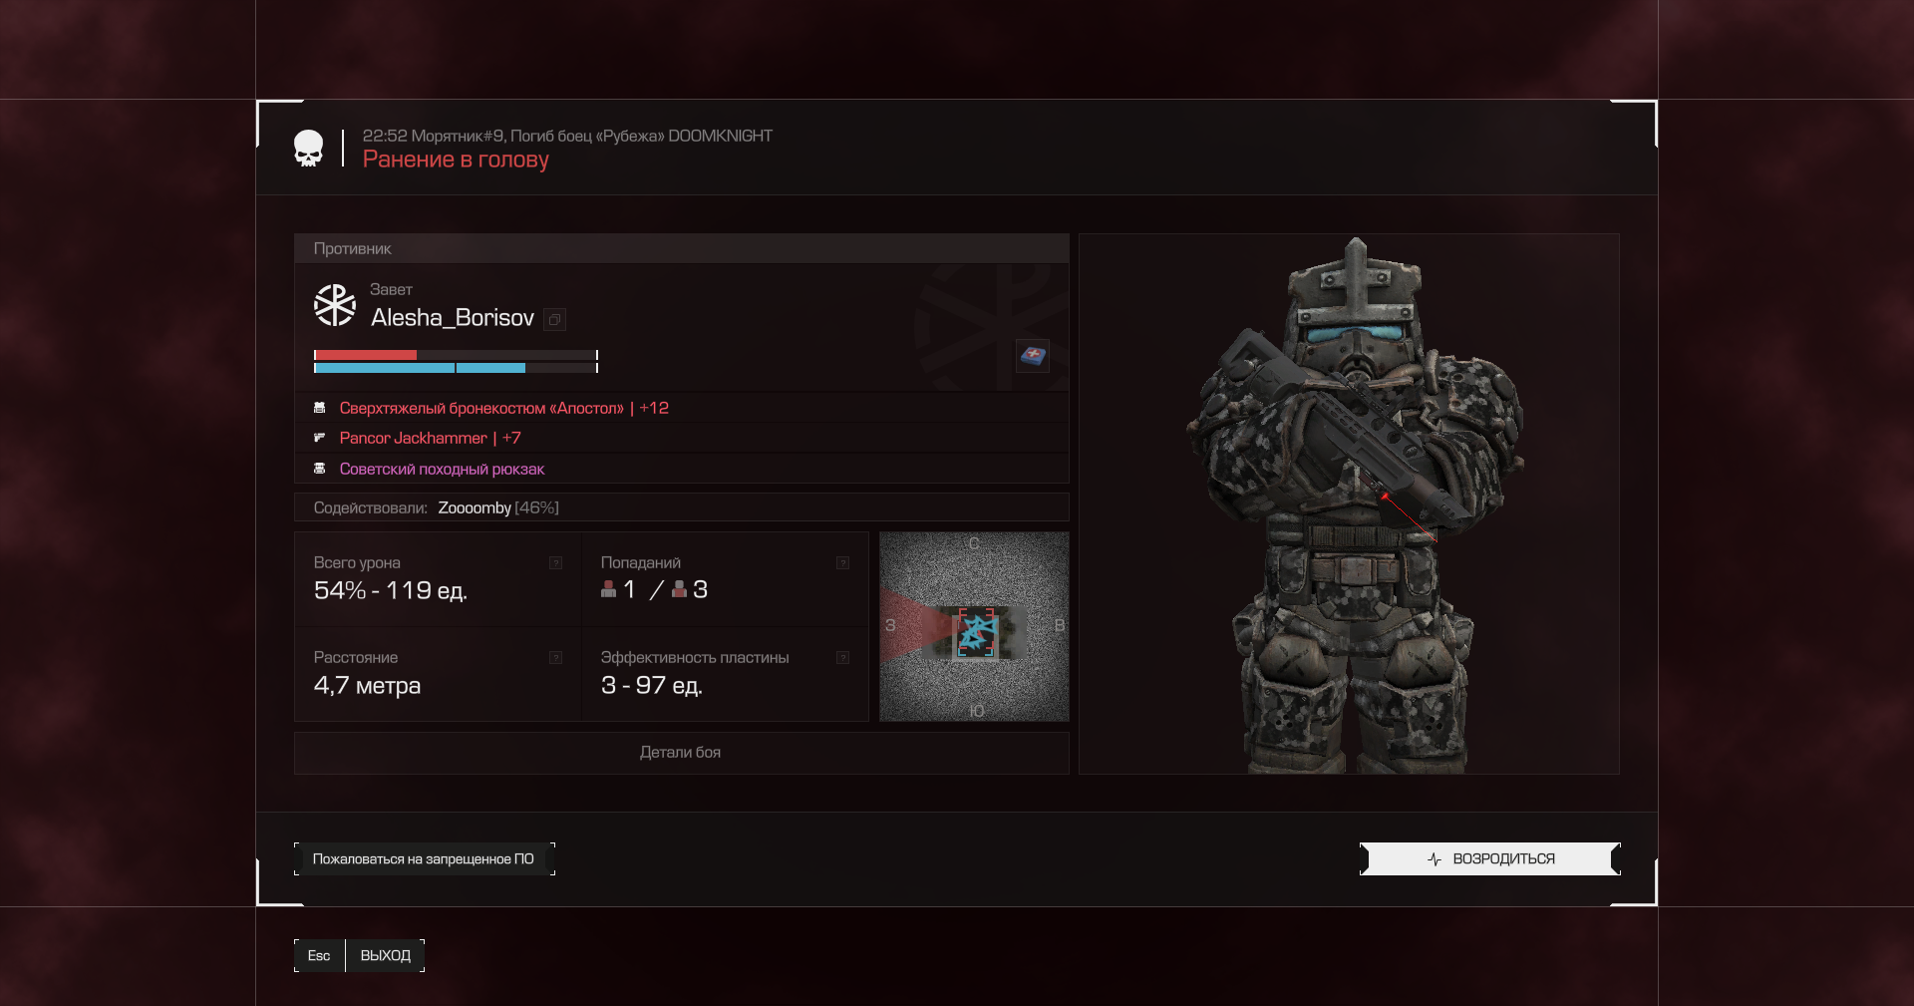Click the skull death icon in header
This screenshot has width=1914, height=1006.
[308, 149]
